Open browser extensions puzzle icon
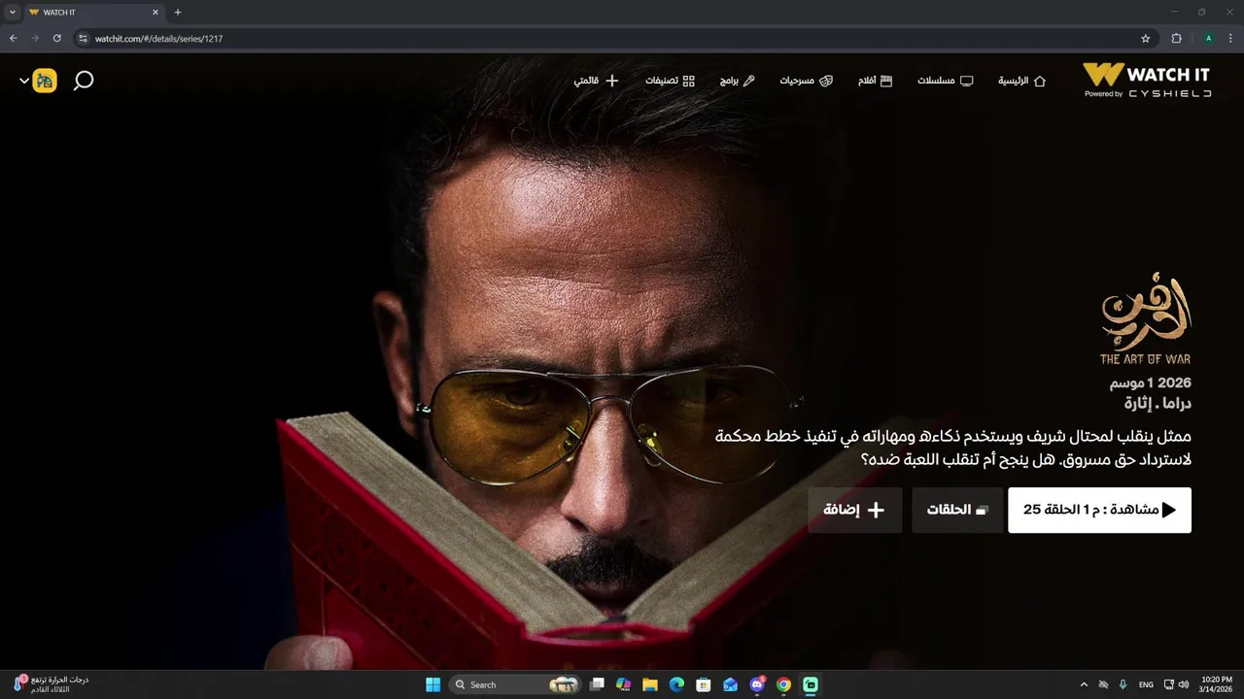The image size is (1244, 699). coord(1176,39)
